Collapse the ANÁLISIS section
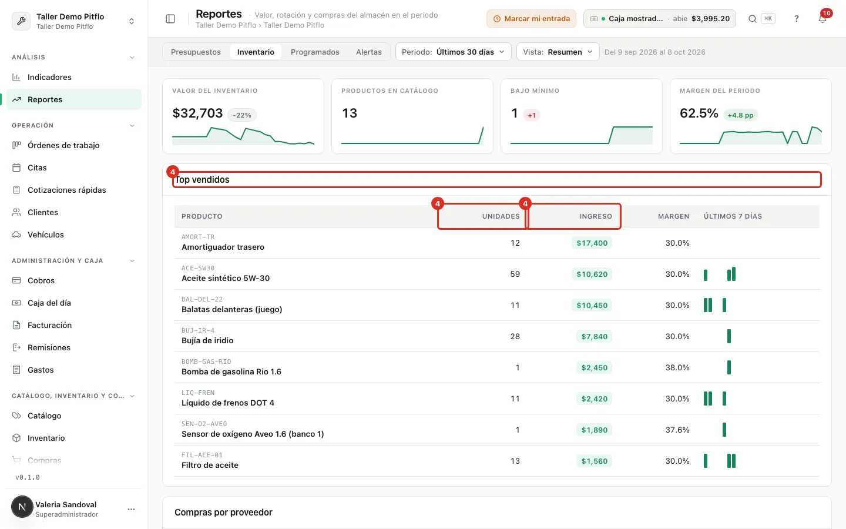The width and height of the screenshot is (846, 529). (132, 58)
